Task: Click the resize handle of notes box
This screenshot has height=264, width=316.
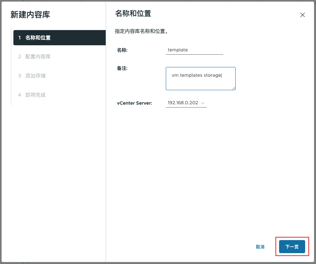Action: click(233, 88)
